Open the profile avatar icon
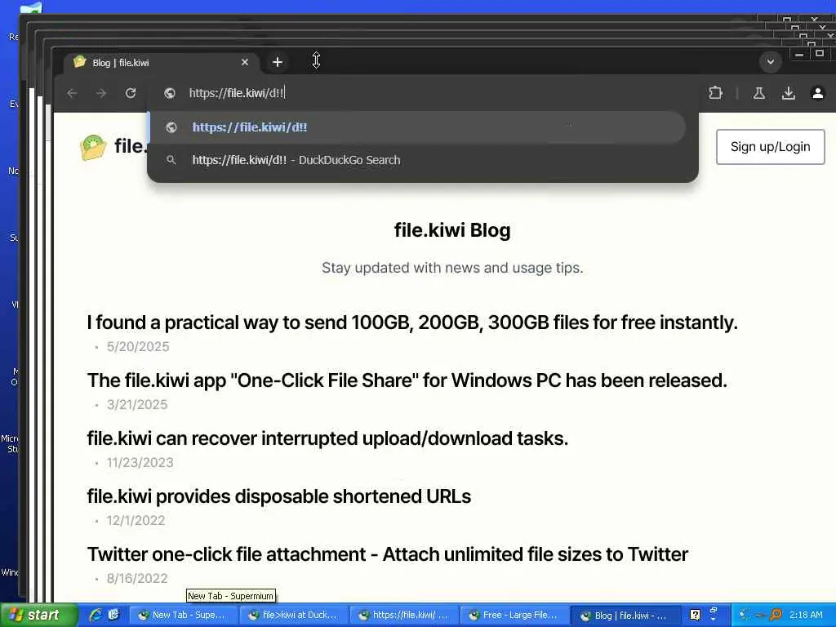836x627 pixels. (817, 93)
